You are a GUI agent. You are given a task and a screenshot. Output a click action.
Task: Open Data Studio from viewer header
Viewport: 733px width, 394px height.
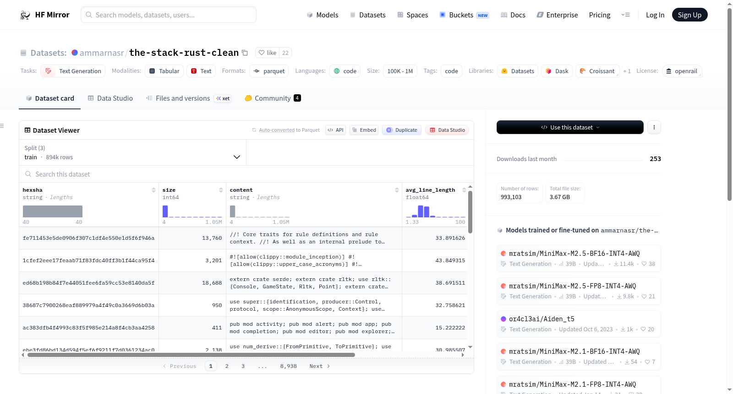point(447,130)
